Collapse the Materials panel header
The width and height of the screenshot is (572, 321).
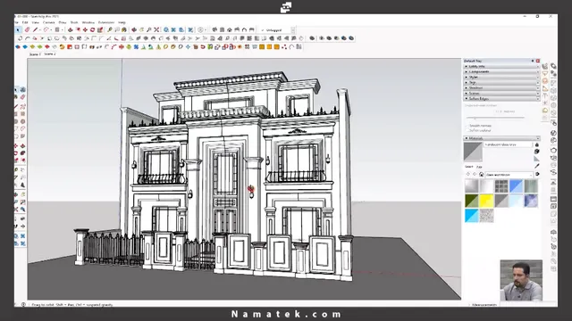click(502, 138)
